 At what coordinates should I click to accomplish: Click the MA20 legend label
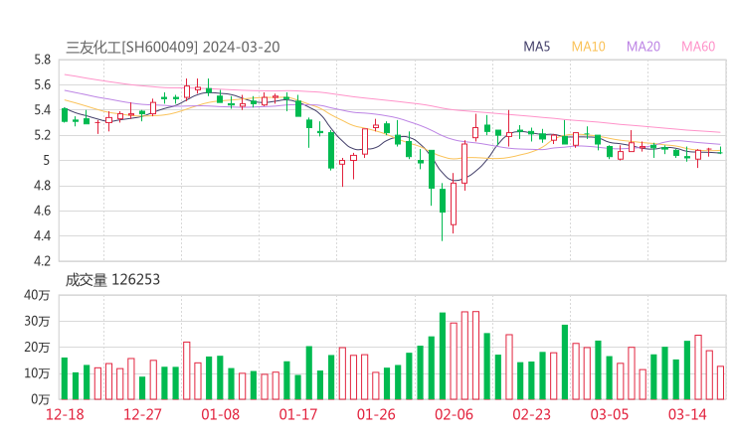point(644,47)
